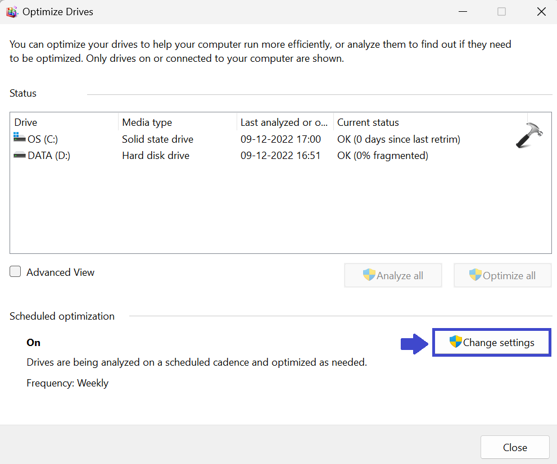Enable the Advanced View checkbox
557x464 pixels.
(16, 272)
